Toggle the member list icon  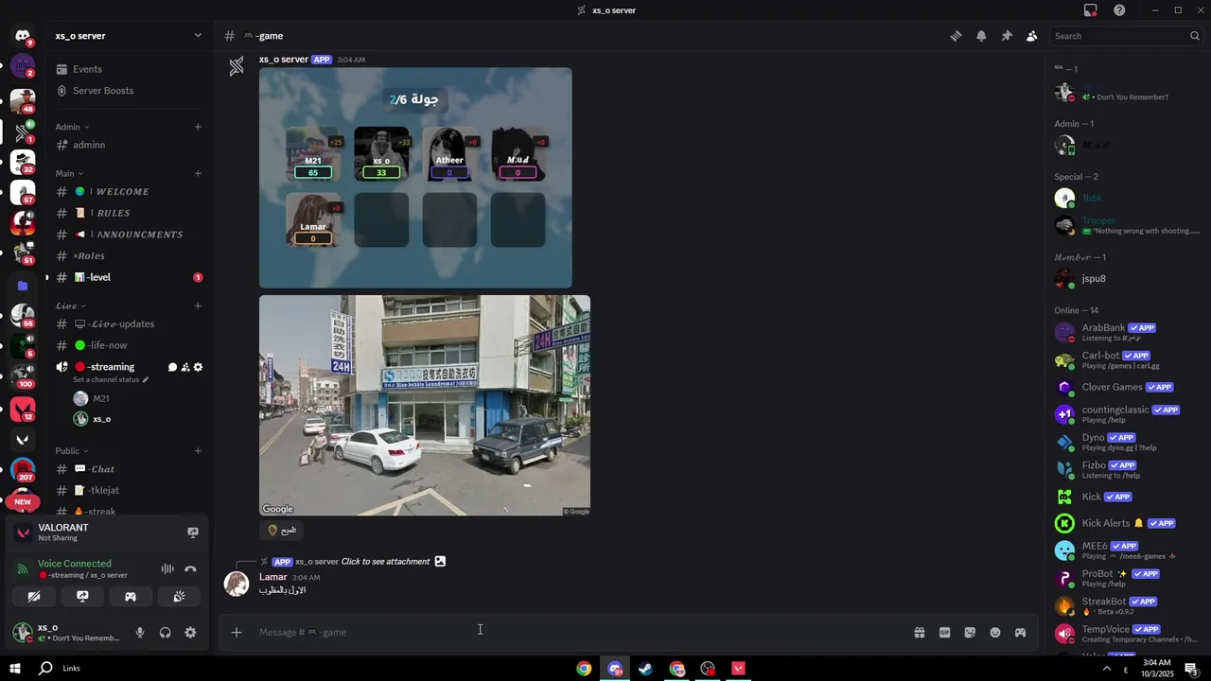[1031, 36]
